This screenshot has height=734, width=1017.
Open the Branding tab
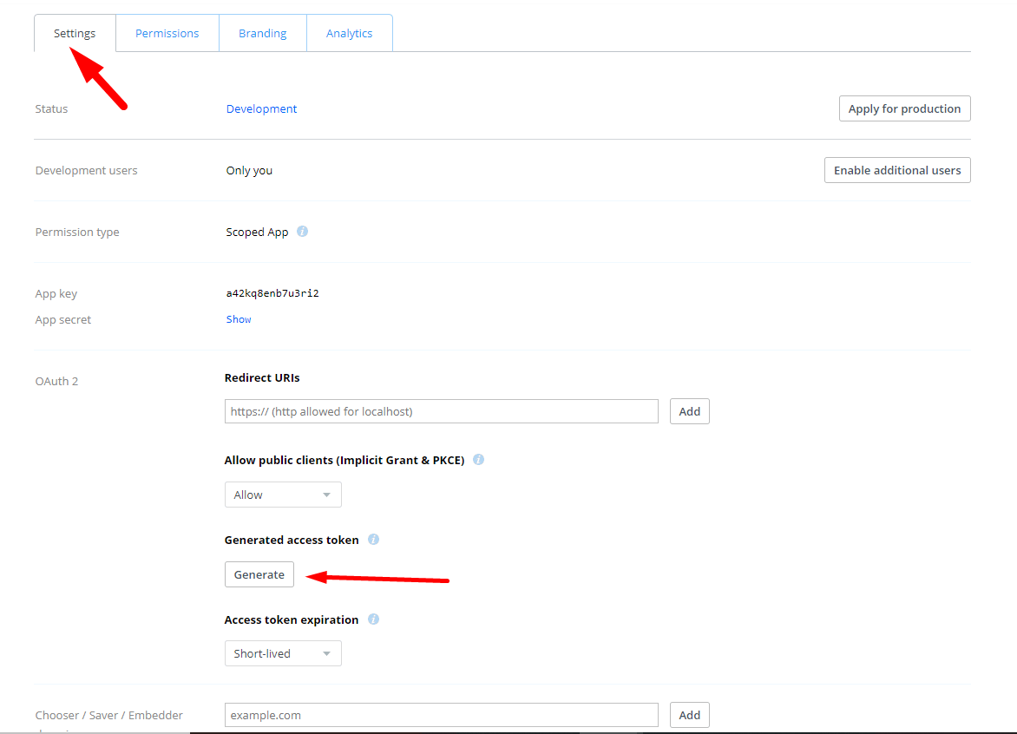[x=262, y=32]
